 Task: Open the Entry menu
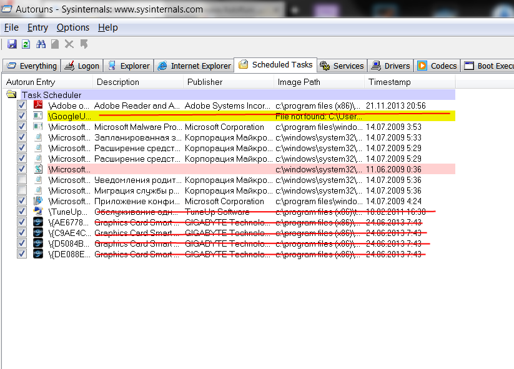[37, 27]
